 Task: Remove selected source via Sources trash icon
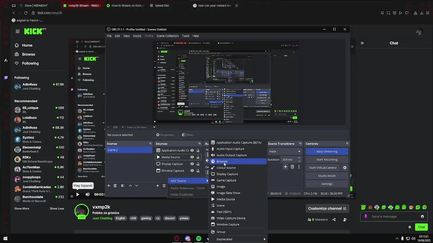click(x=164, y=186)
